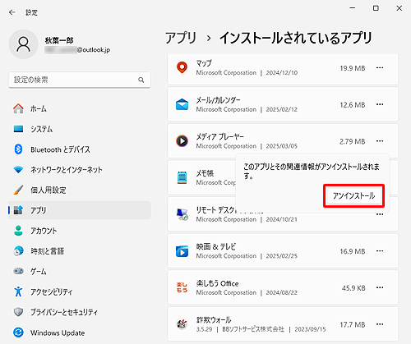Click the 19.9 MB size value
Viewport: 411px width, 344px height.
point(353,68)
